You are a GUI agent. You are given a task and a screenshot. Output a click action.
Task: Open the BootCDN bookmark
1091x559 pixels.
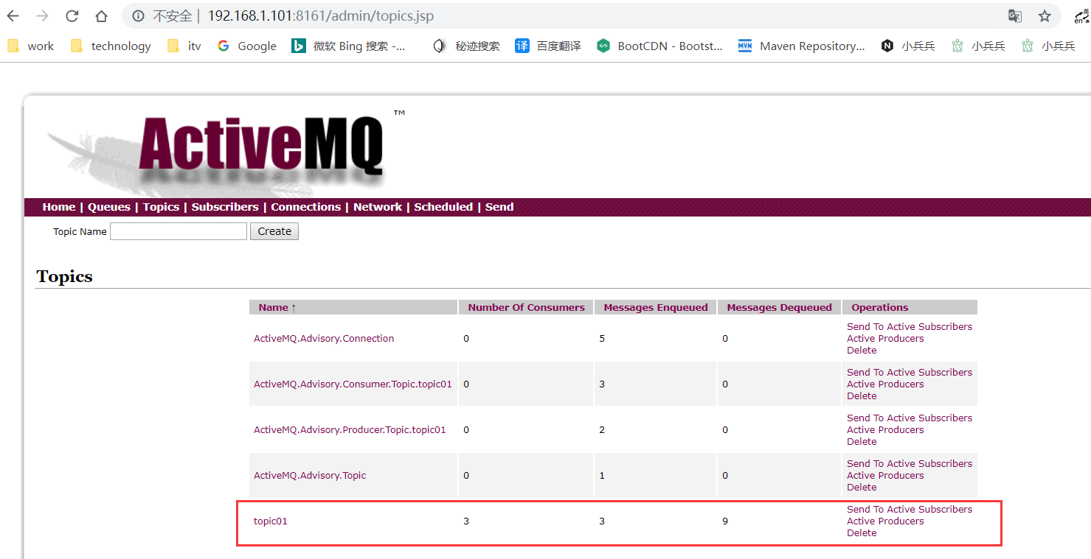click(659, 46)
